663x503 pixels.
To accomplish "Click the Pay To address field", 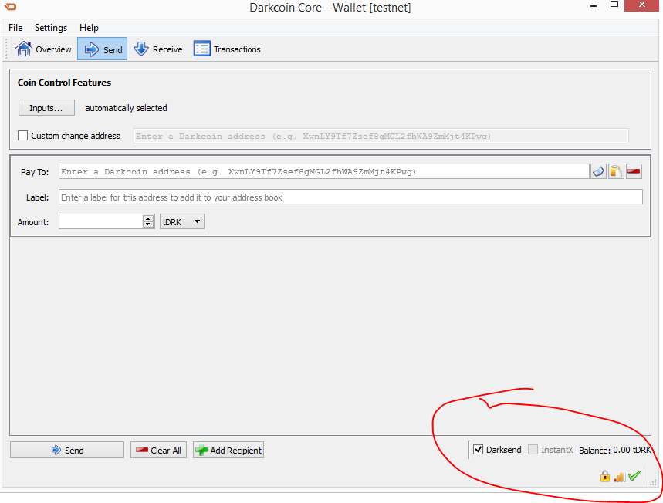I will click(324, 171).
